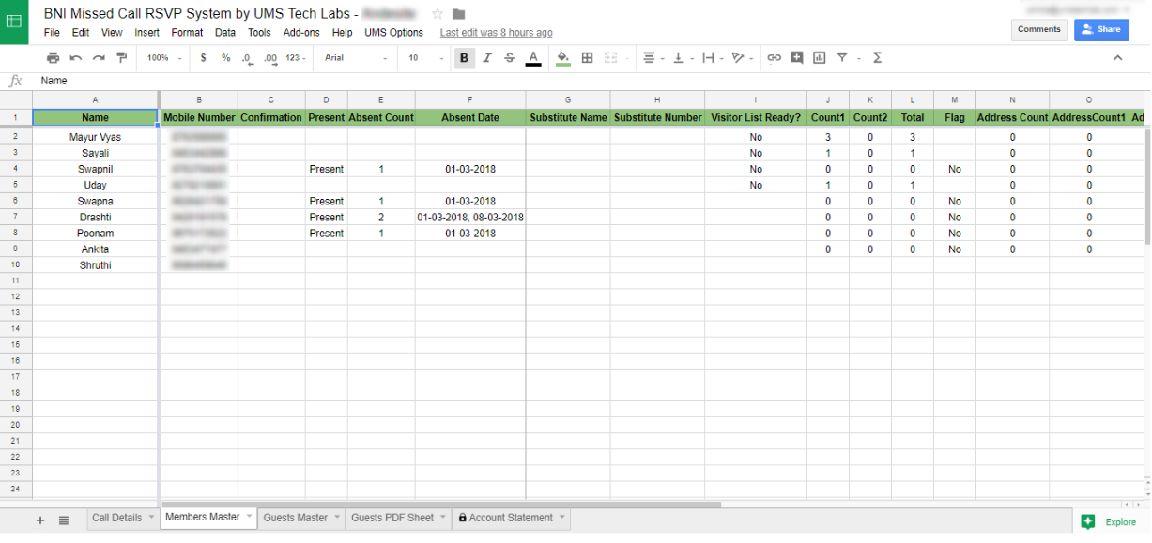
Task: Open the borders menu
Action: tap(588, 58)
